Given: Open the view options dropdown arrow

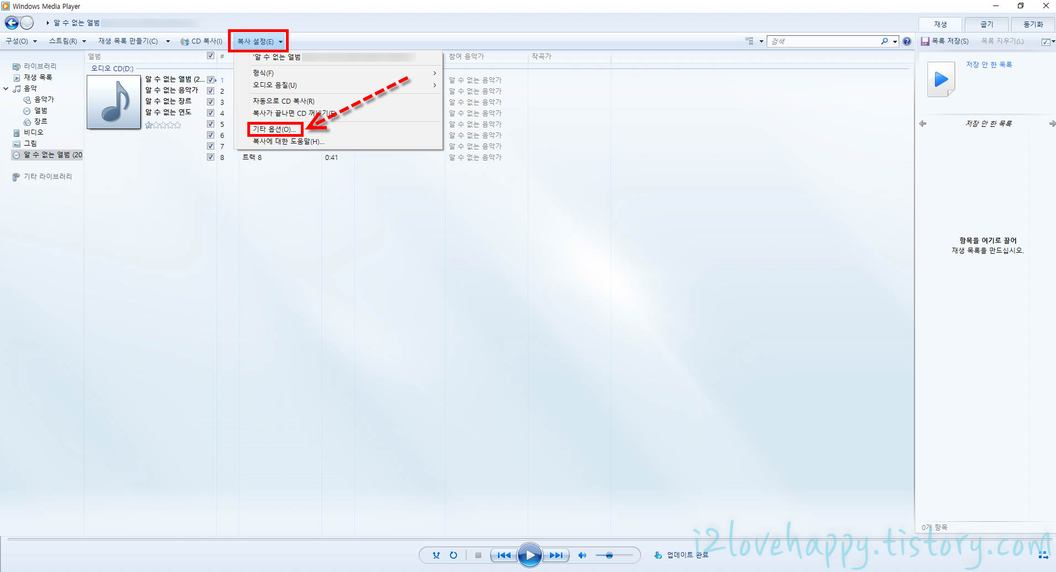Looking at the screenshot, I should pyautogui.click(x=761, y=41).
